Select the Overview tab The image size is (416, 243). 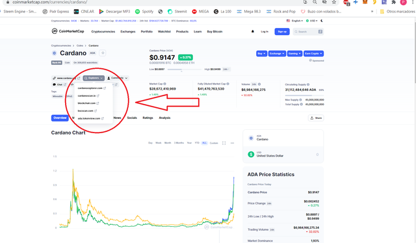(60, 118)
